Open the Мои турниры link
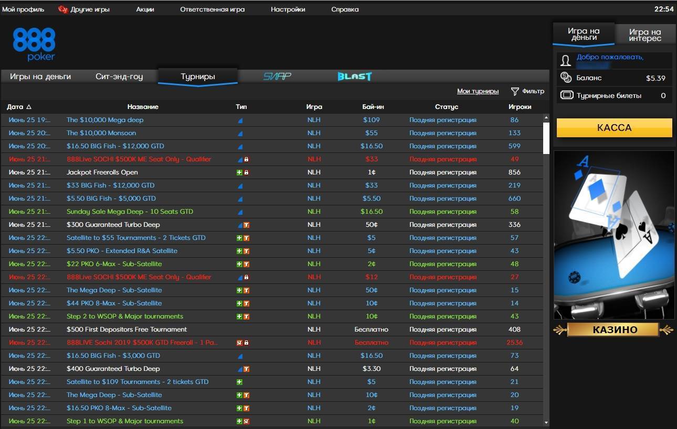The image size is (677, 429). pos(478,91)
